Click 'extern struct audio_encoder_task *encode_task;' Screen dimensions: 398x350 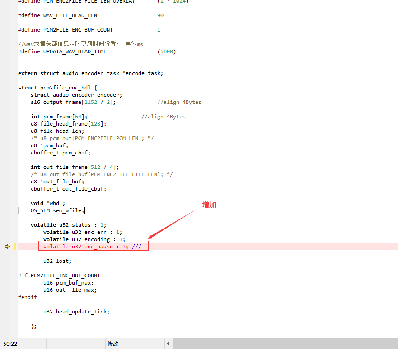tap(91, 73)
